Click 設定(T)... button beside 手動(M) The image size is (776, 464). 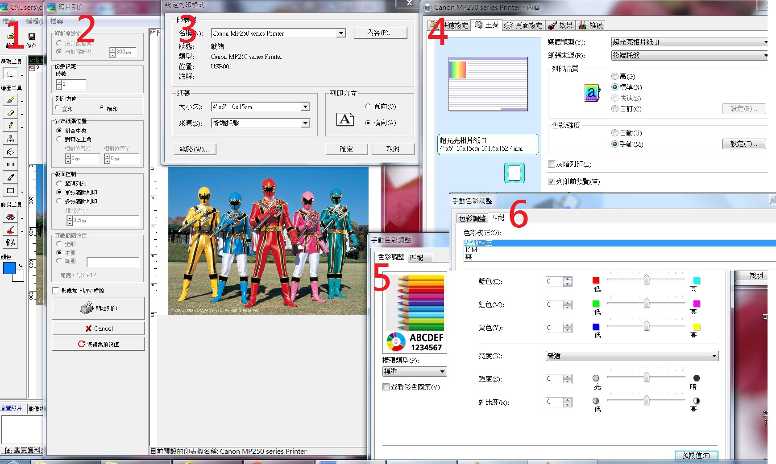[x=744, y=144]
